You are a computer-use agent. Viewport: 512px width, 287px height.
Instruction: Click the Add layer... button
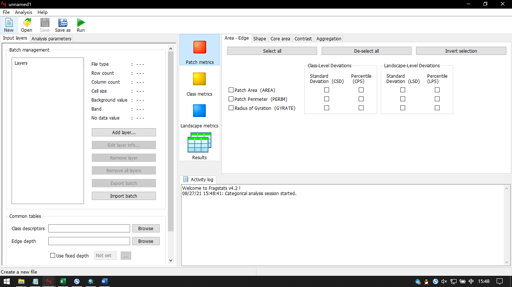pos(124,133)
